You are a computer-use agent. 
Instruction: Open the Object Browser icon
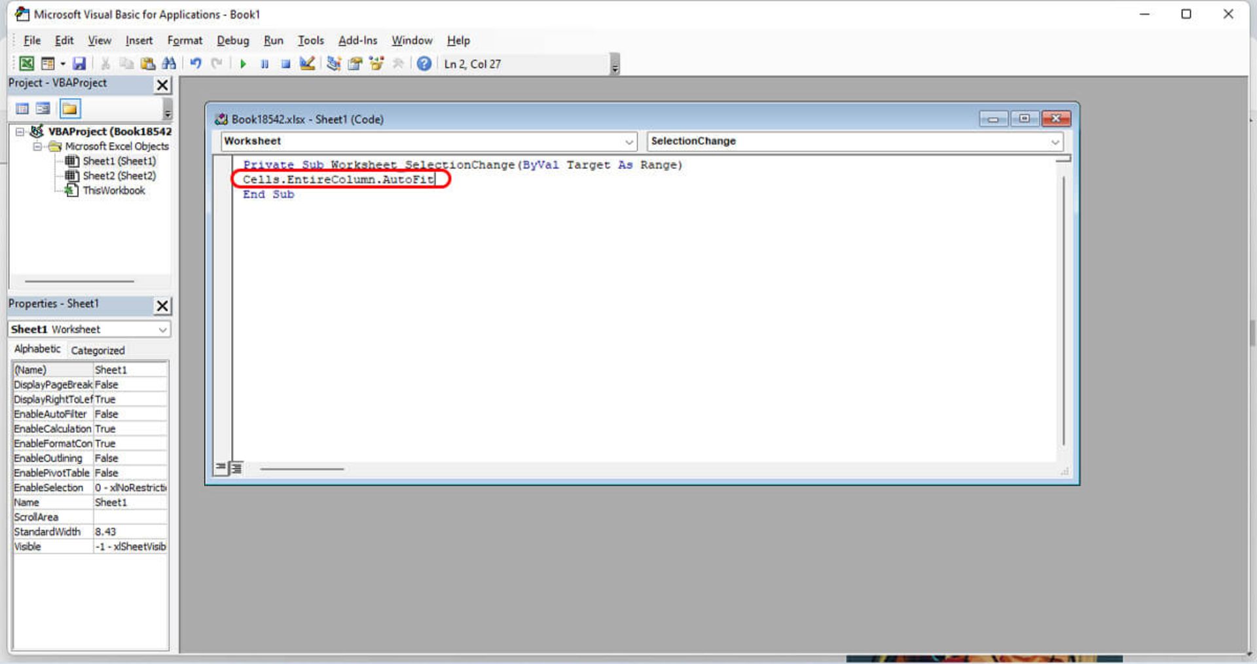pyautogui.click(x=376, y=64)
